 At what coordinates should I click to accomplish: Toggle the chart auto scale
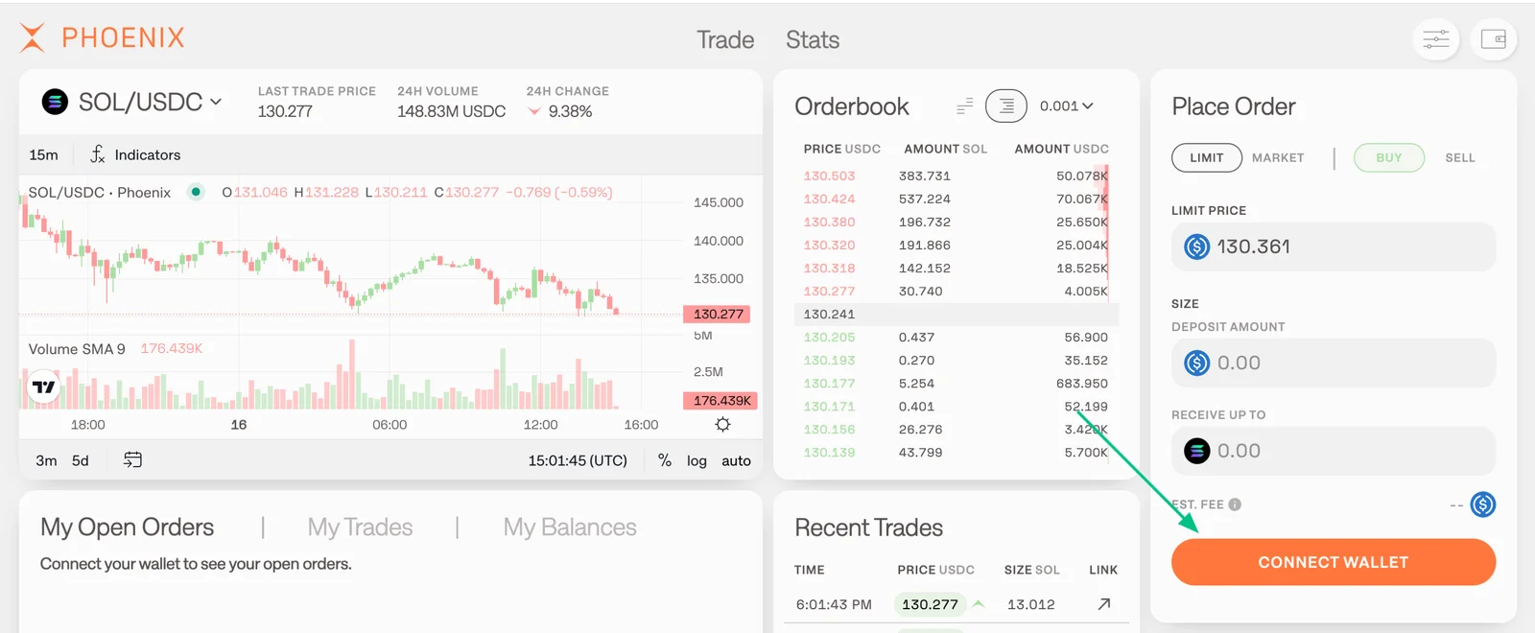[x=736, y=460]
